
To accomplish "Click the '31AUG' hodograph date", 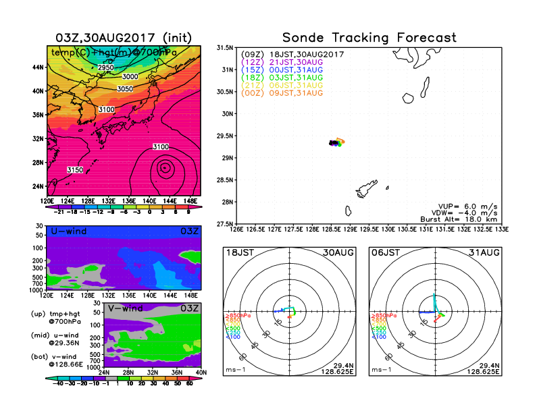I will coord(484,252).
